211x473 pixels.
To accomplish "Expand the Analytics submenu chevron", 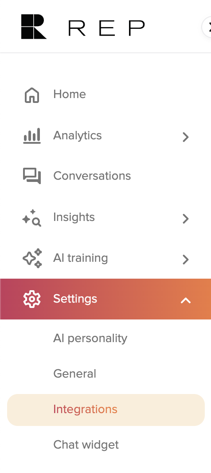I will (186, 137).
